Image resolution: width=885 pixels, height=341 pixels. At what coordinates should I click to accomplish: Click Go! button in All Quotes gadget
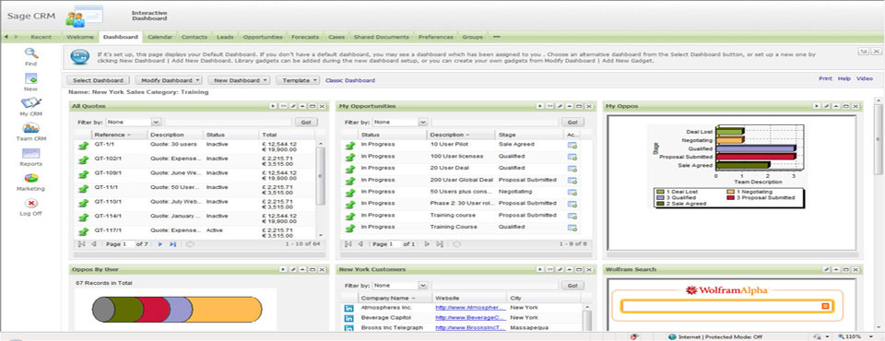(306, 122)
